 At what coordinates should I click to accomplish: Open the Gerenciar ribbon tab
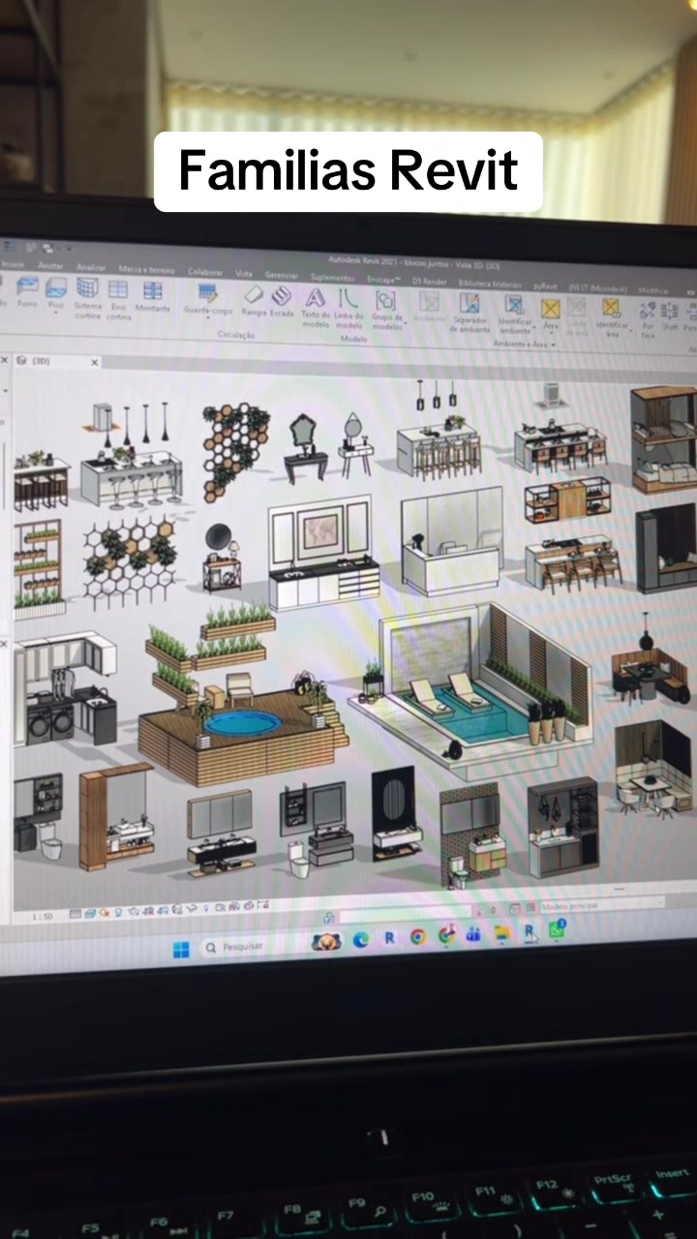(x=282, y=275)
